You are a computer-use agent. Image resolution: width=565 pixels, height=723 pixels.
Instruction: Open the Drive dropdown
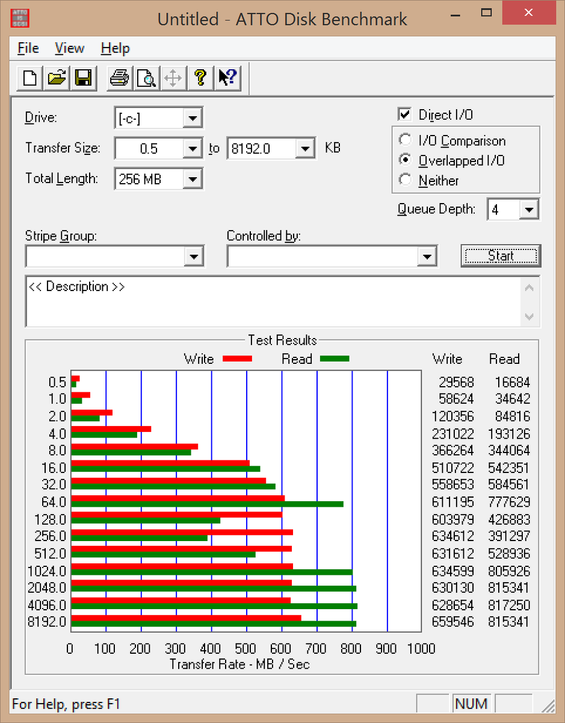click(192, 117)
